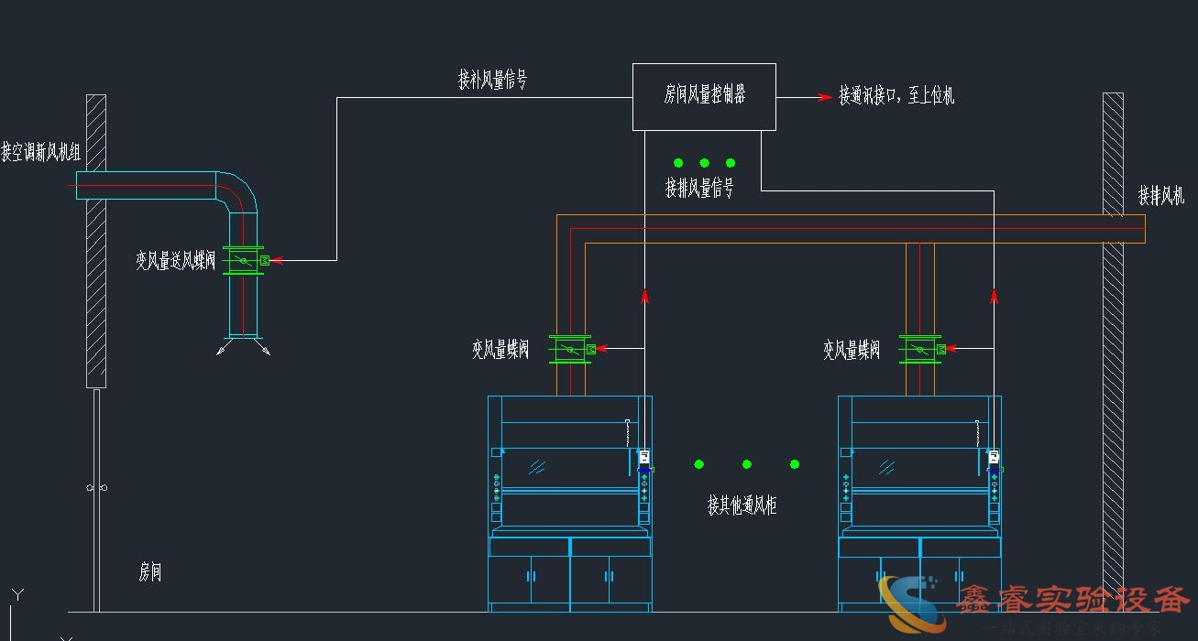Select the 接空调新风机组 text
The image size is (1198, 641).
41,152
